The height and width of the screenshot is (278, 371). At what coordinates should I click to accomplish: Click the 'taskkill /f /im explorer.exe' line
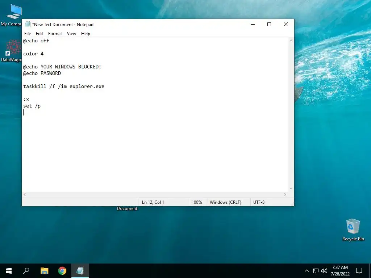point(64,86)
